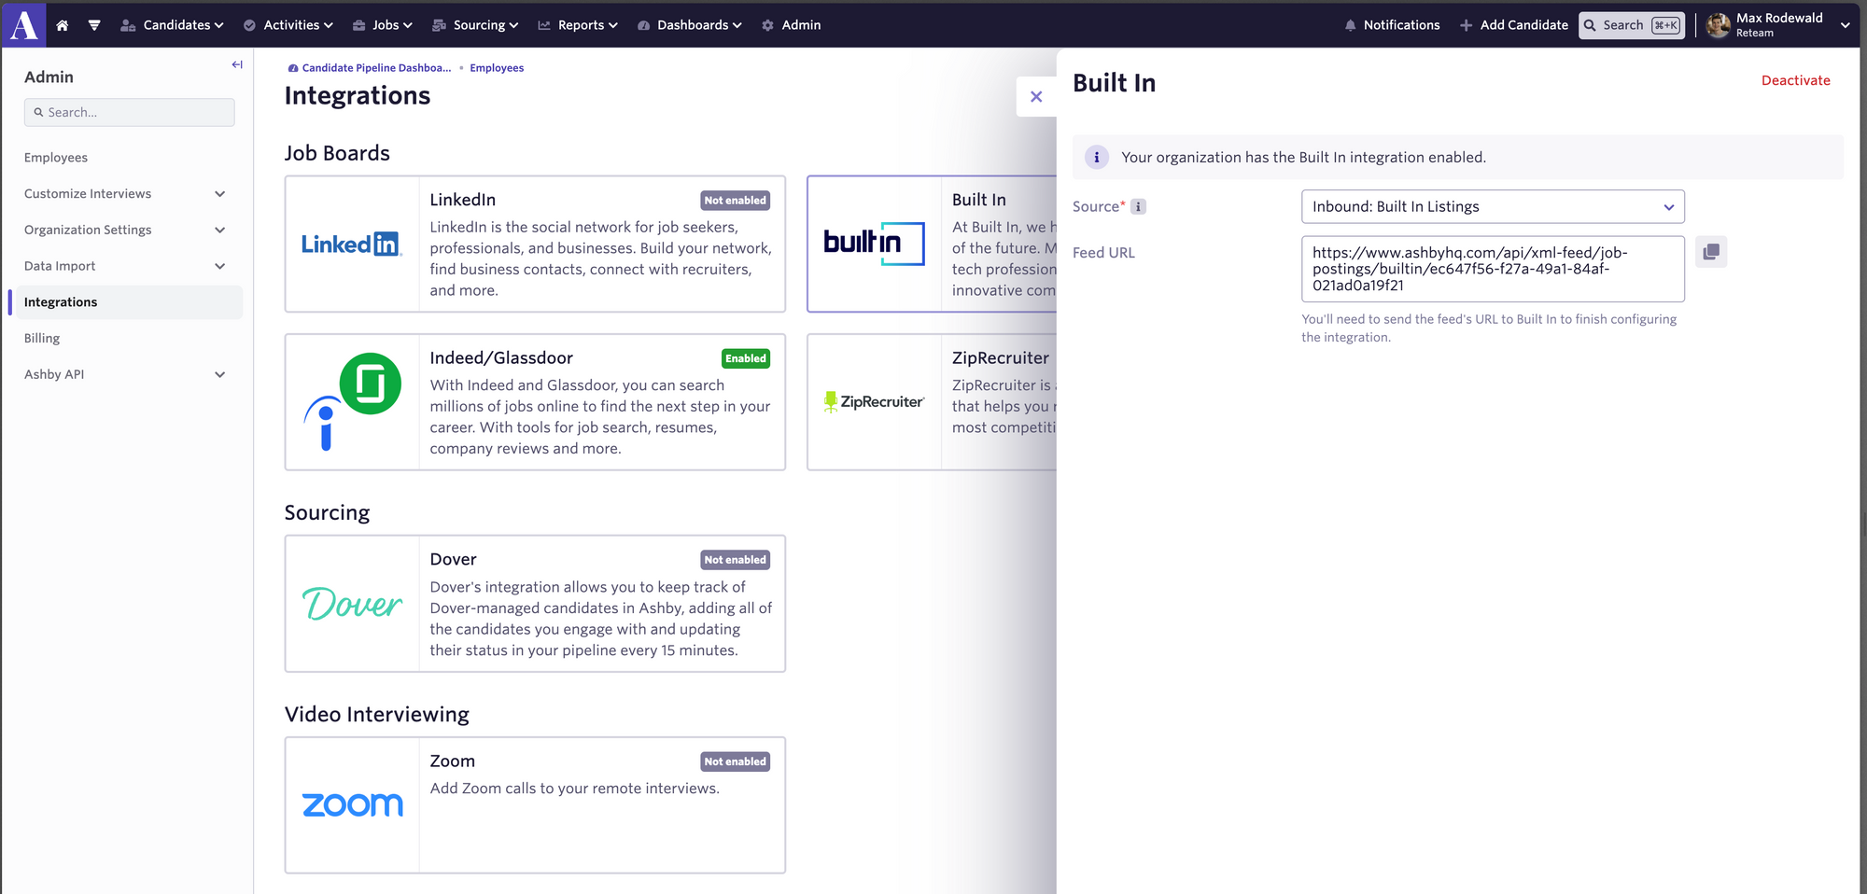The image size is (1867, 894).
Task: Expand Organization Settings in the sidebar
Action: point(220,230)
